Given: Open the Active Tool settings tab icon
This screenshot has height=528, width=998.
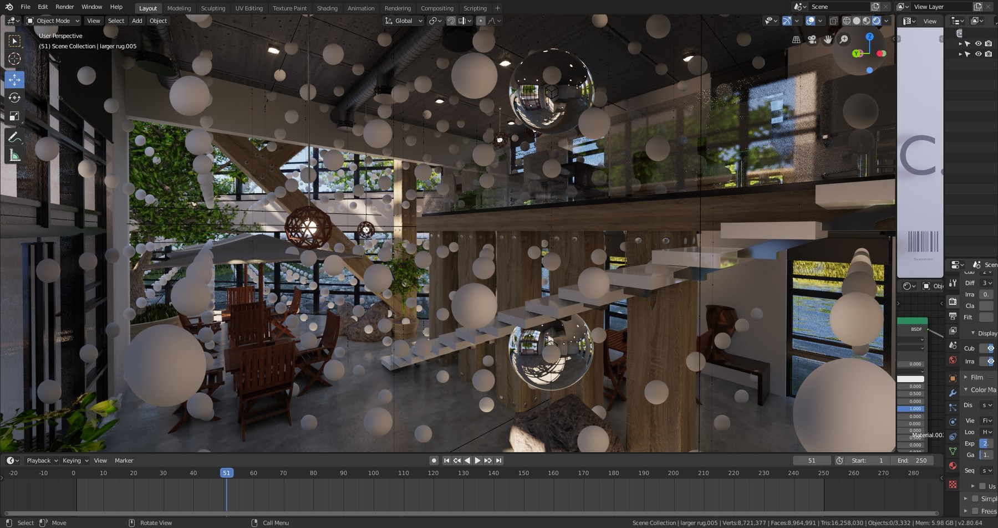Looking at the screenshot, I should [953, 283].
